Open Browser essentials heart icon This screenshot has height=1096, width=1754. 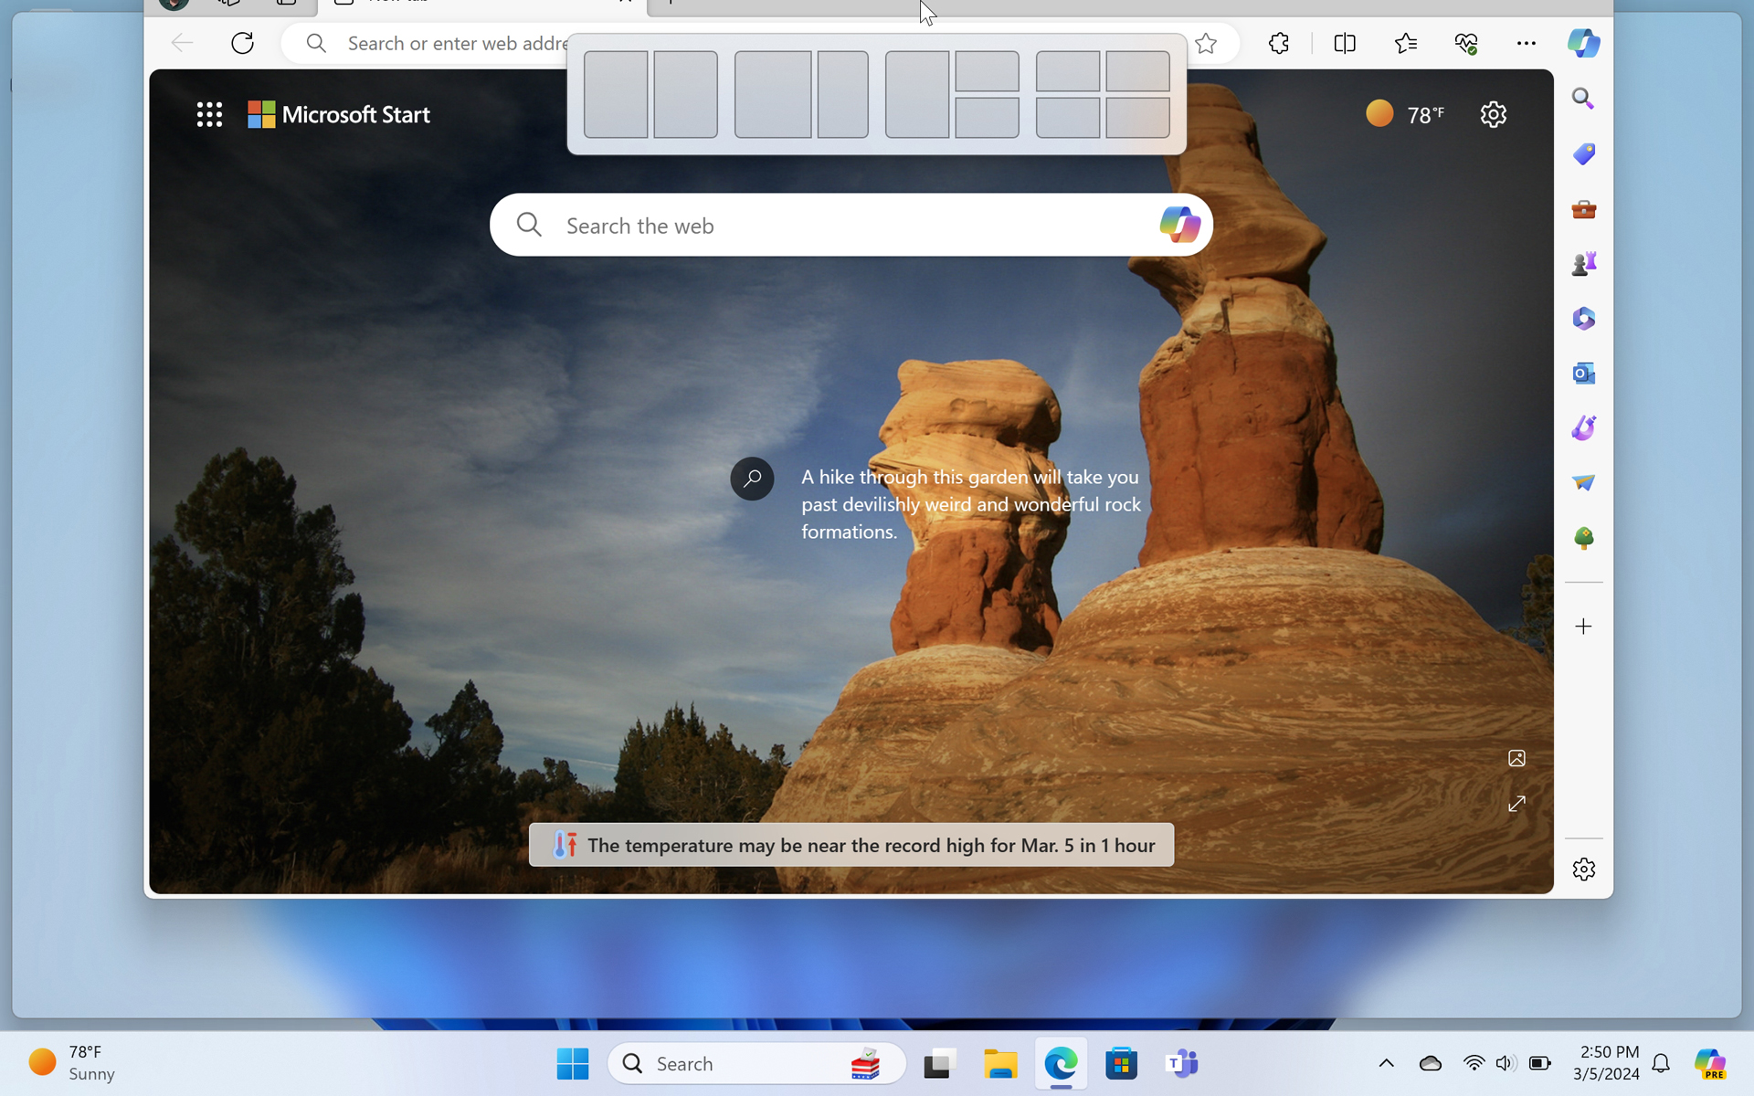[x=1465, y=43]
